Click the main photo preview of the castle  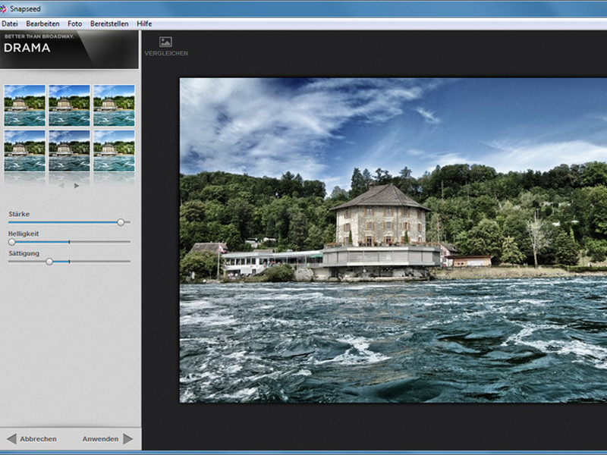pyautogui.click(x=393, y=240)
